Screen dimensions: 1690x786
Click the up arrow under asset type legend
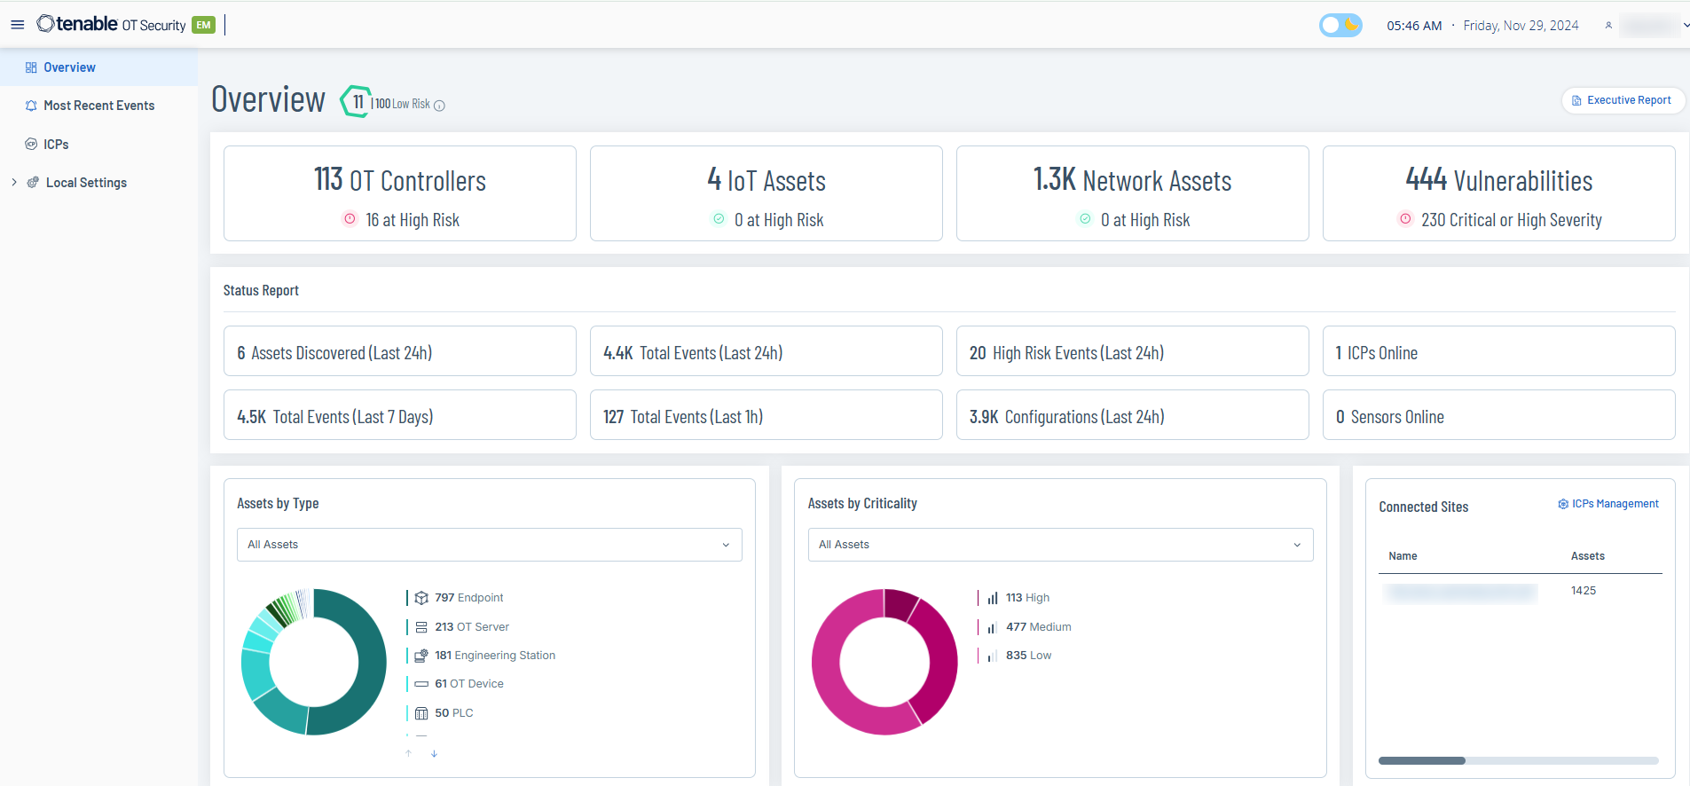click(408, 754)
